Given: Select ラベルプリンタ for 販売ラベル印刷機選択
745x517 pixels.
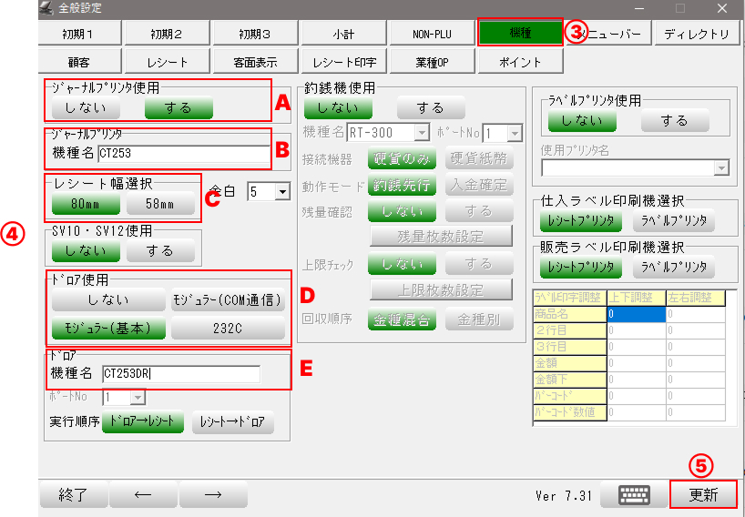Looking at the screenshot, I should pos(674,268).
